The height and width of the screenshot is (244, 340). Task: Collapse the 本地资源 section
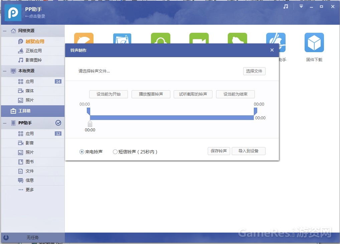coord(5,71)
